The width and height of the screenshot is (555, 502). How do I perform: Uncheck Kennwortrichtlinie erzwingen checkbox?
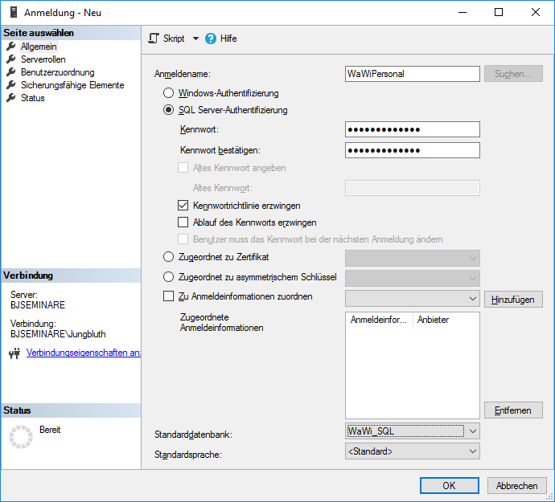(183, 206)
